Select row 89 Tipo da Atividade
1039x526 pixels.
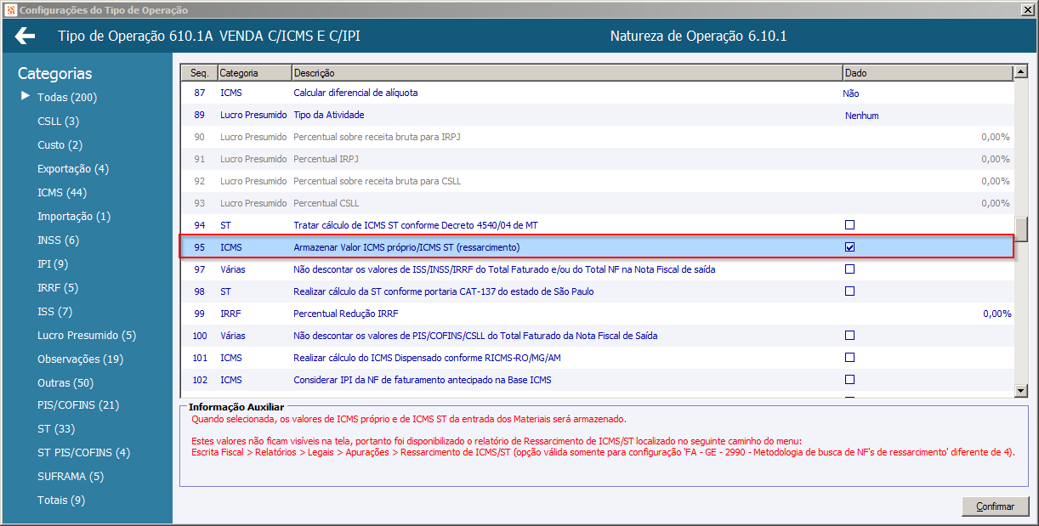point(598,115)
